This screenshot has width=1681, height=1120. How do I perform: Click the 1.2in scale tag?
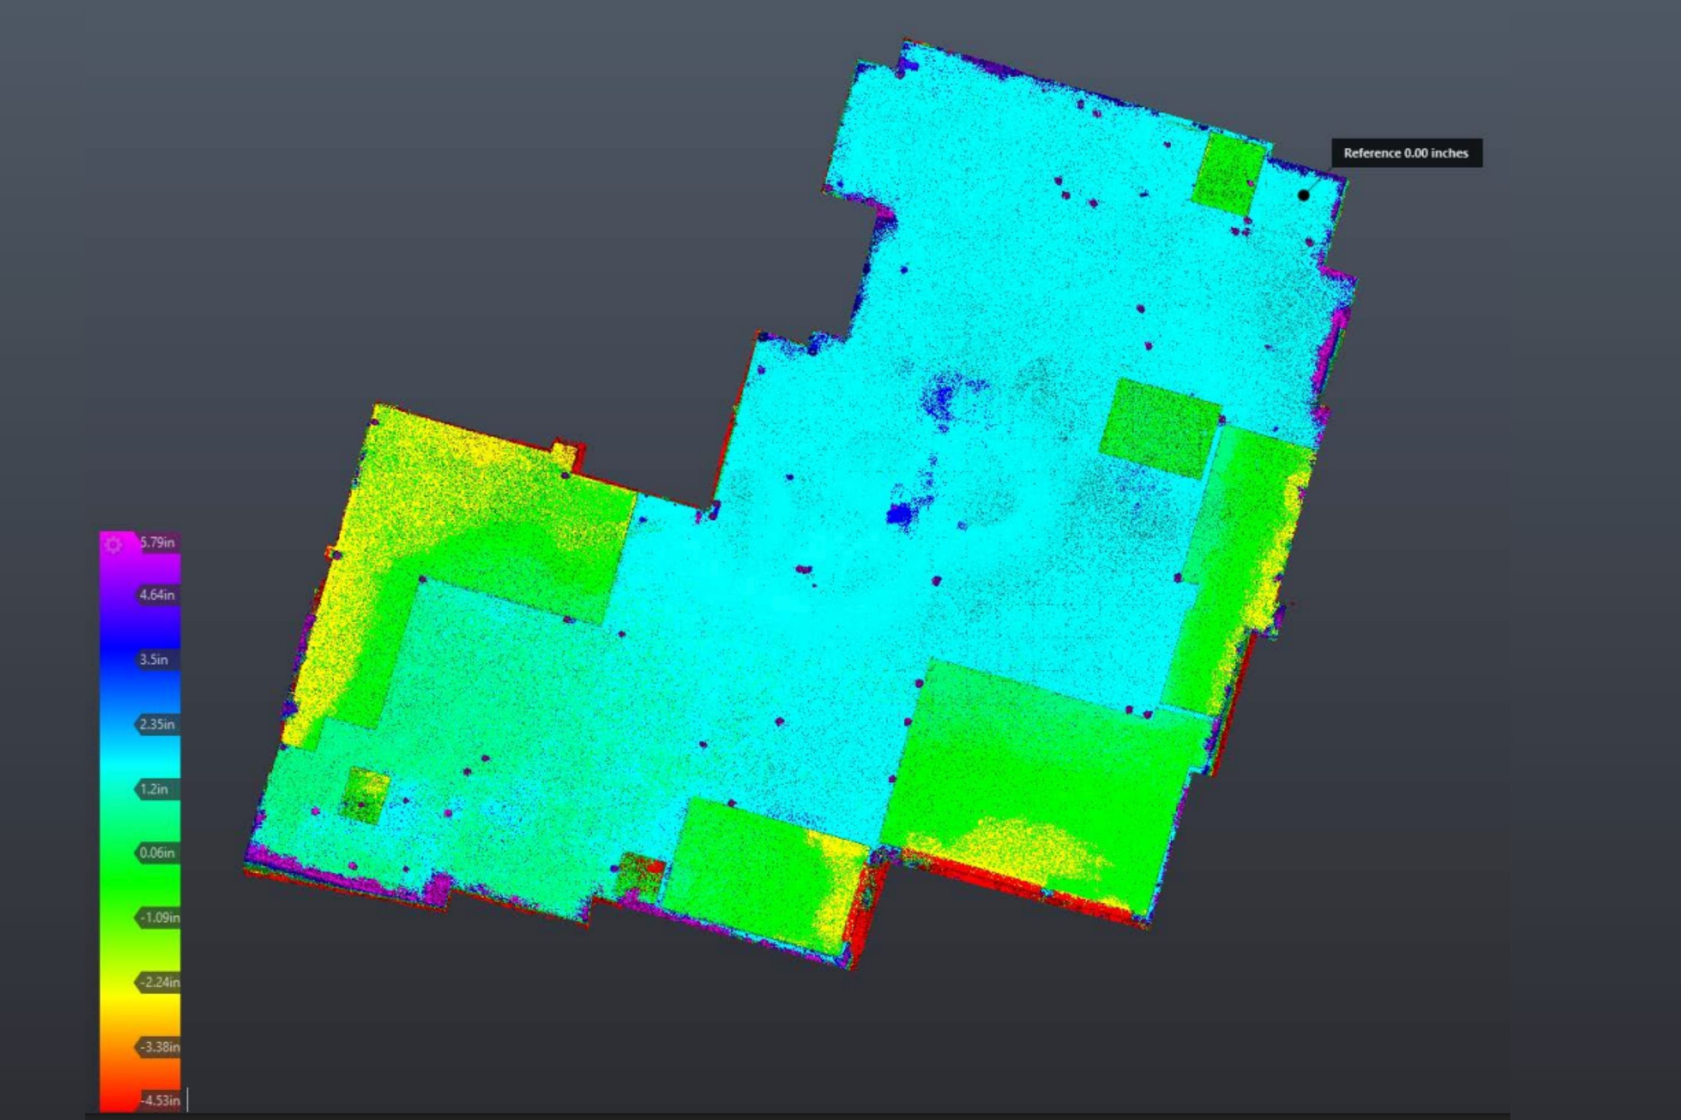click(154, 789)
